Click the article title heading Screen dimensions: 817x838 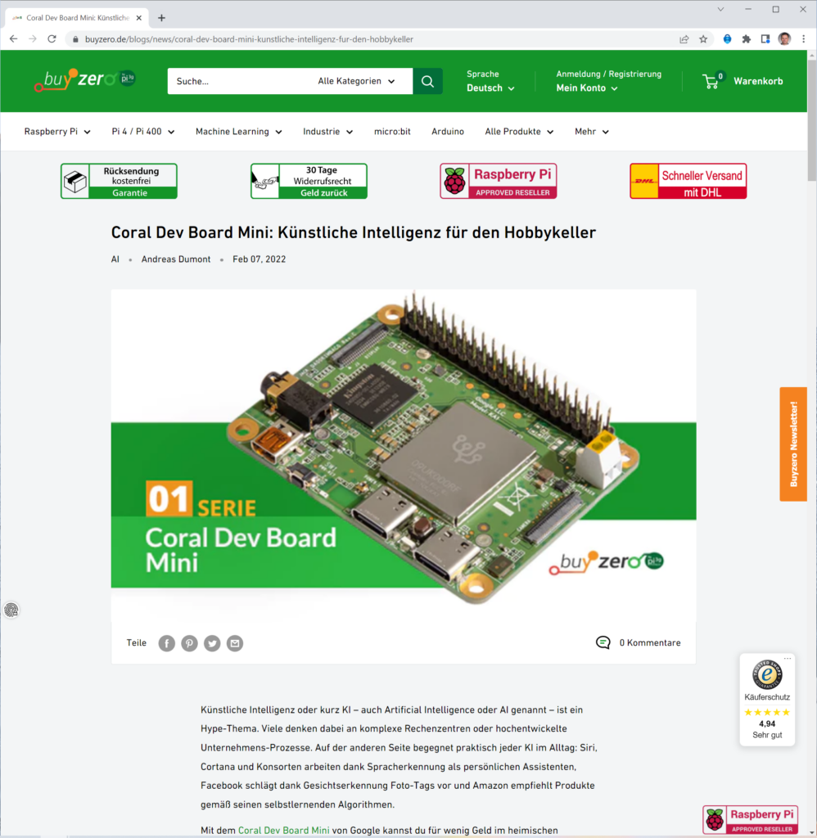point(354,232)
